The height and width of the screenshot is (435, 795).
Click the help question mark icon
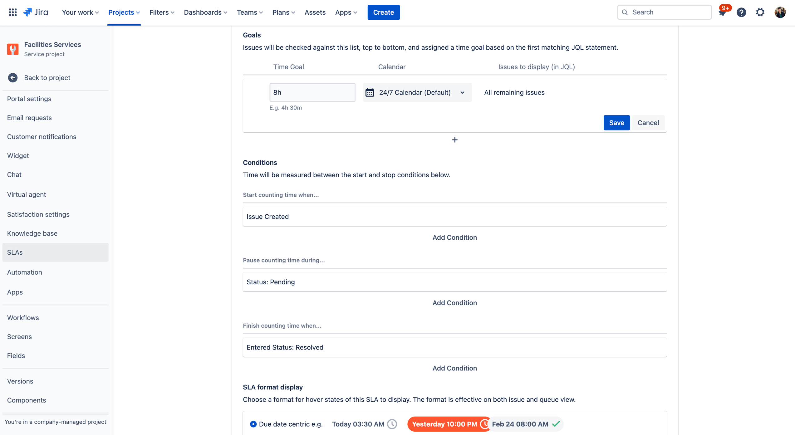pyautogui.click(x=741, y=12)
